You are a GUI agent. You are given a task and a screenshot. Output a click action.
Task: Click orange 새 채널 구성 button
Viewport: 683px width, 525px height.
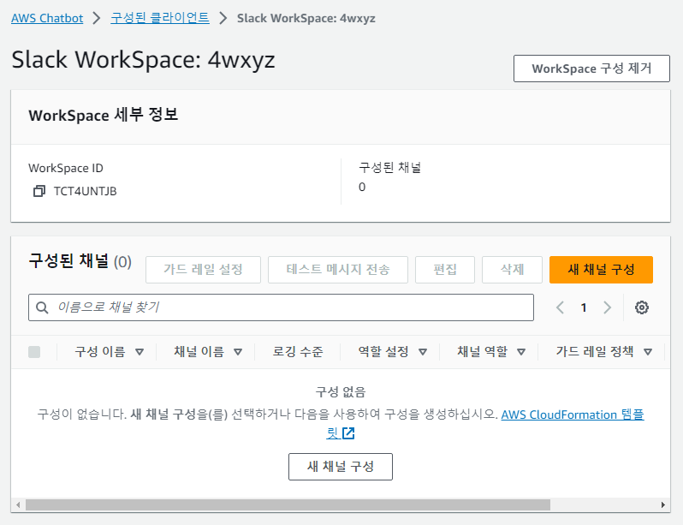point(601,270)
